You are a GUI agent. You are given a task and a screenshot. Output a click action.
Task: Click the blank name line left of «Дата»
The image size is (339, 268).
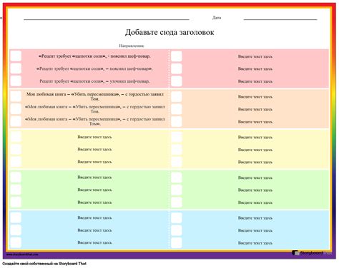pos(107,19)
